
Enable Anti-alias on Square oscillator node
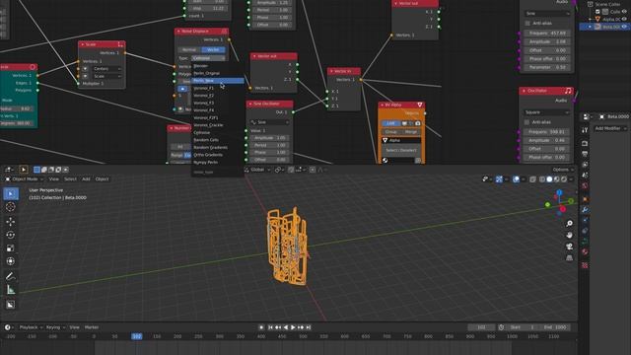[526, 122]
